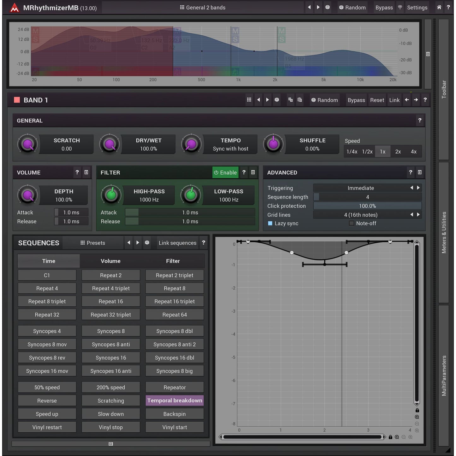Switch to the Filter tab in Sequences

click(x=173, y=261)
